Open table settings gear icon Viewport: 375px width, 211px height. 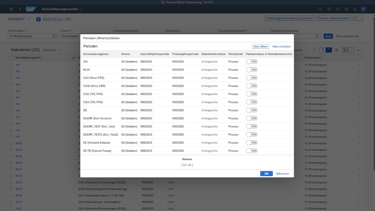pyautogui.click(x=337, y=50)
